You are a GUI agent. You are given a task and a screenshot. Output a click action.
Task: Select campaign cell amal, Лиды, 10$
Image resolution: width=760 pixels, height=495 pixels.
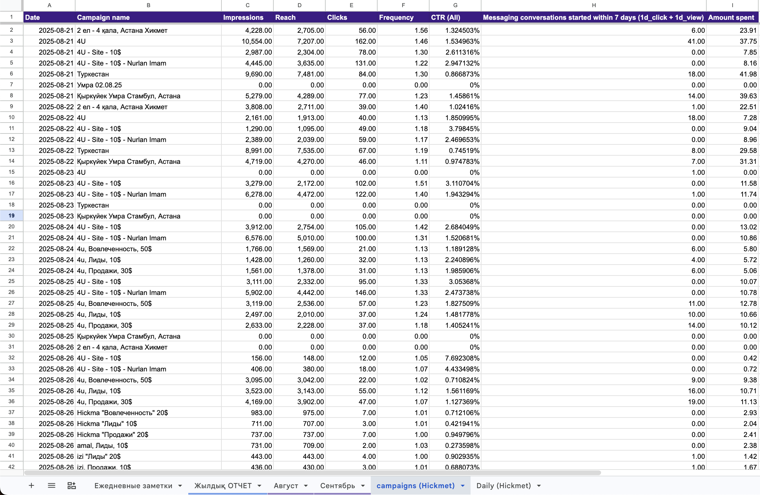click(x=148, y=445)
